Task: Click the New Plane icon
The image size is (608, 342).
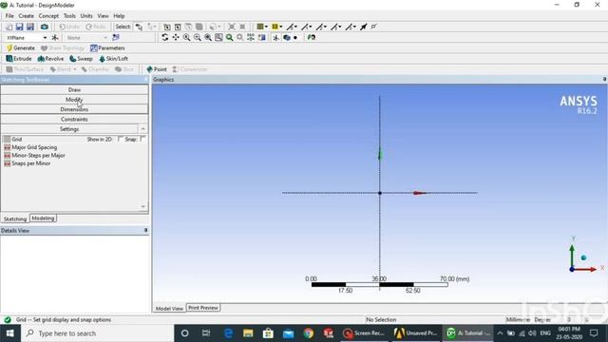Action: pyautogui.click(x=55, y=38)
